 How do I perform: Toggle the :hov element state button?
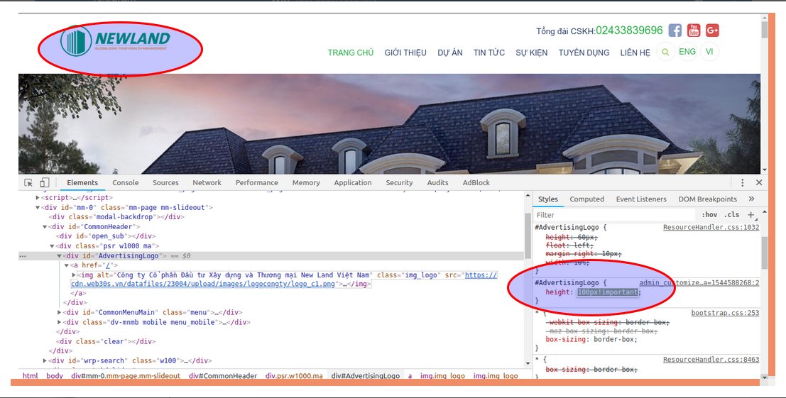pos(709,215)
